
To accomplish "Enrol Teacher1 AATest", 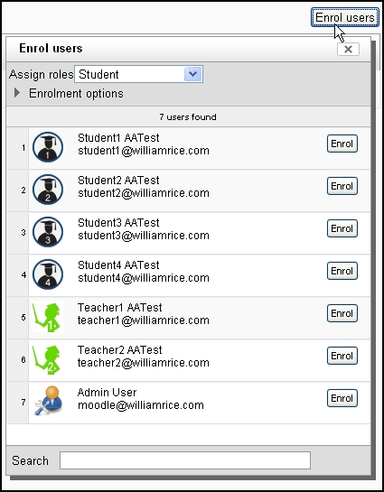I will [342, 313].
